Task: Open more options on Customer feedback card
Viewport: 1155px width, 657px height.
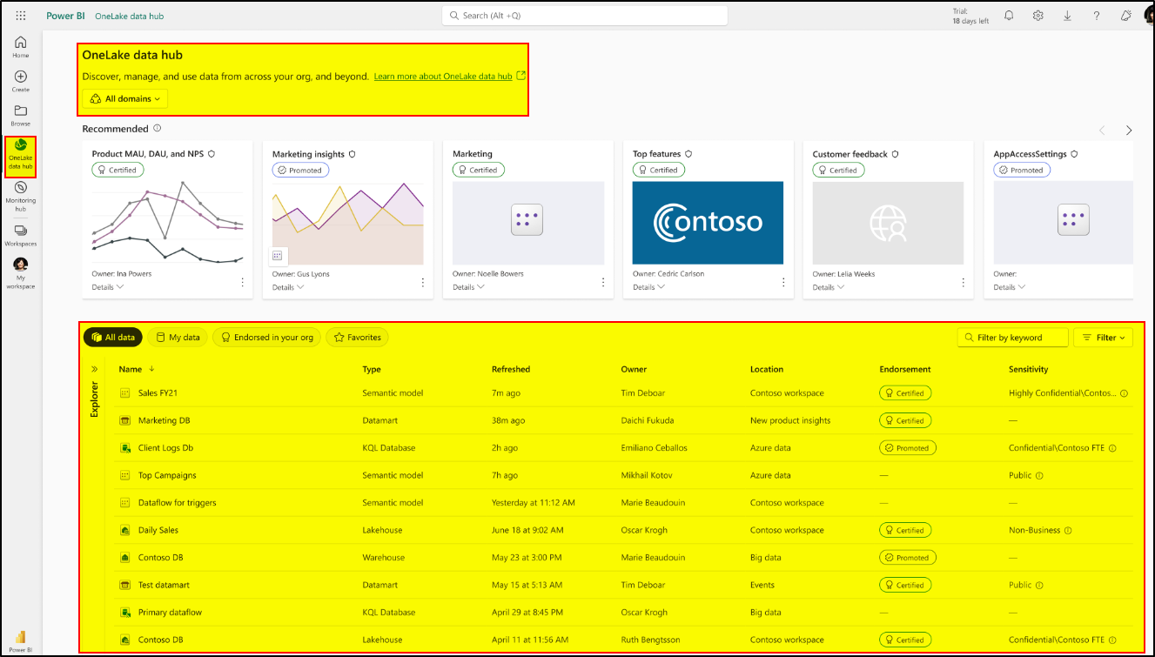Action: tap(964, 283)
